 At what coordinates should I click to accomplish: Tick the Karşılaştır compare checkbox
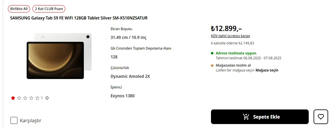click(14, 120)
